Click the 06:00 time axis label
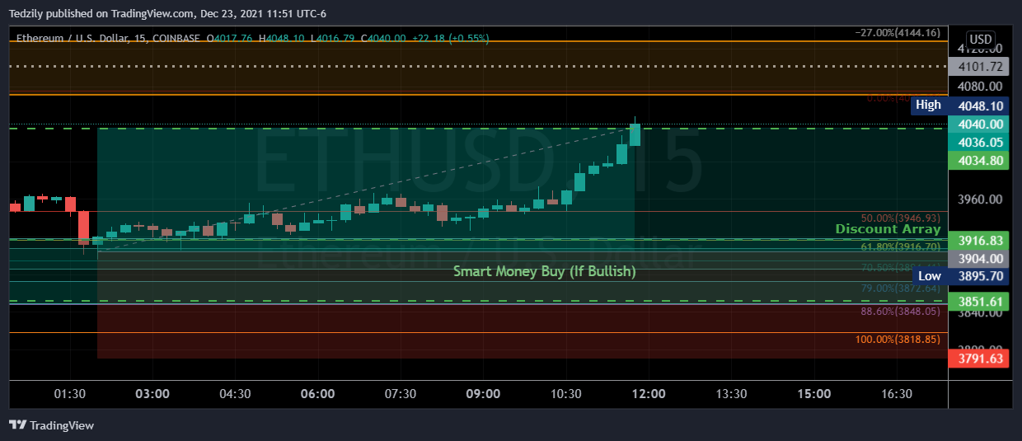 tap(317, 394)
